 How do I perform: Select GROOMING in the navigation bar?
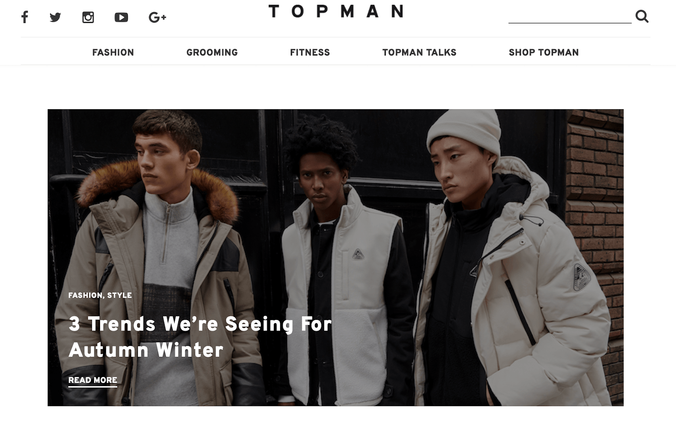pyautogui.click(x=212, y=53)
